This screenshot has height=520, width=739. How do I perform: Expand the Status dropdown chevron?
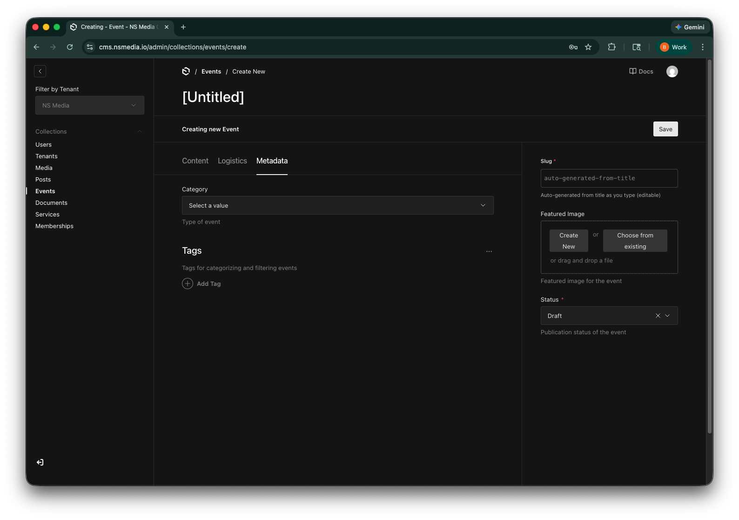tap(667, 316)
